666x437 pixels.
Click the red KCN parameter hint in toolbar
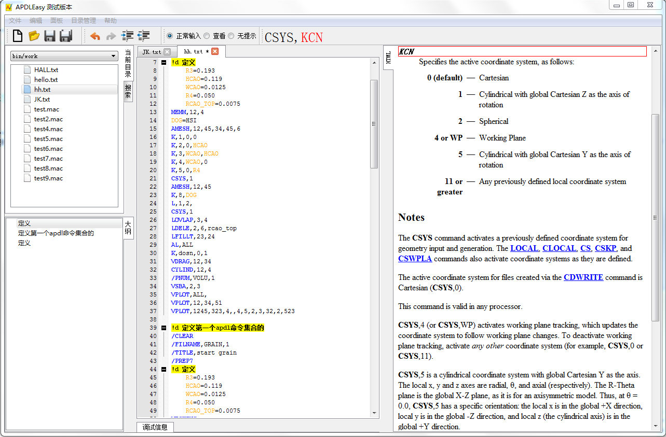pyautogui.click(x=312, y=37)
